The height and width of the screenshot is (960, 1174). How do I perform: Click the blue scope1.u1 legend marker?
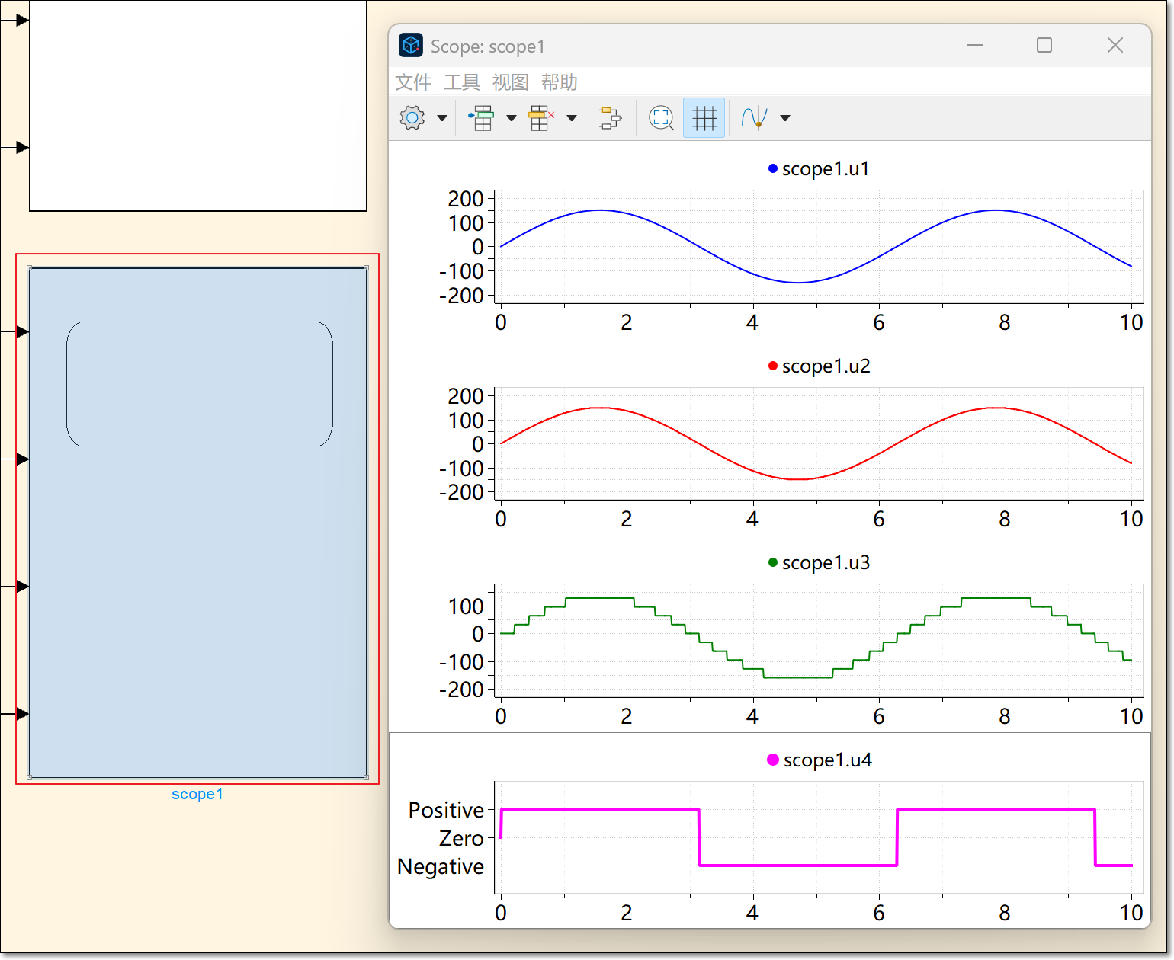(773, 168)
